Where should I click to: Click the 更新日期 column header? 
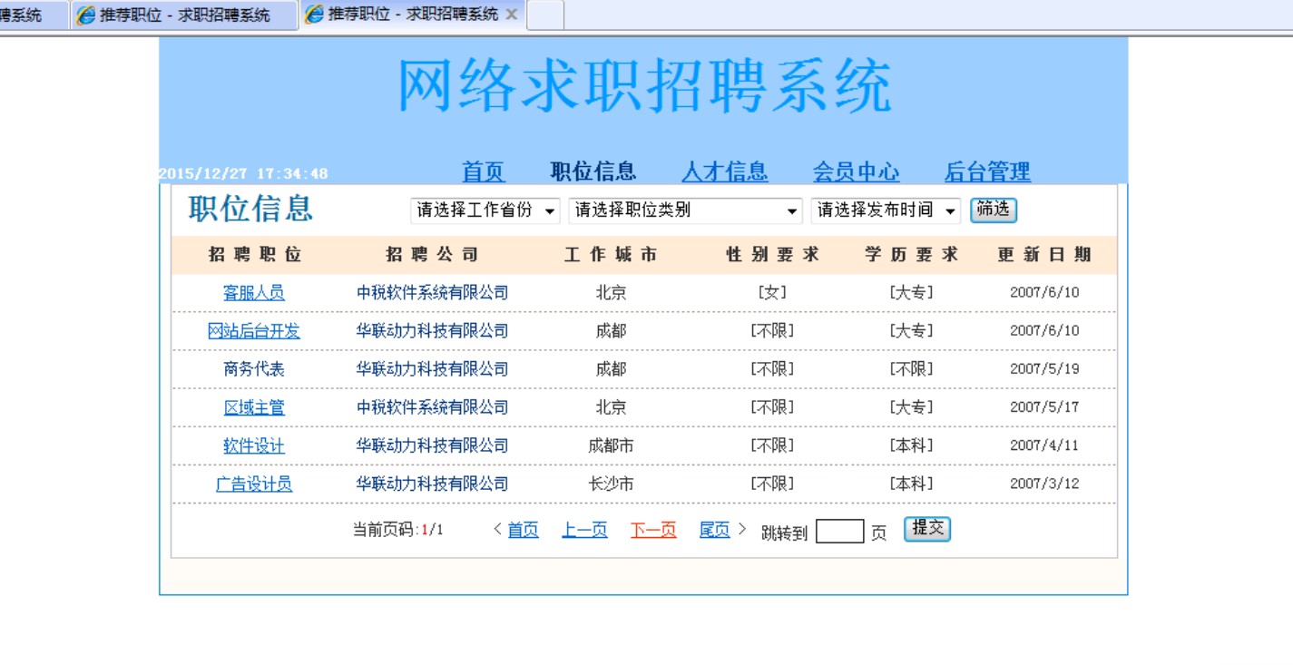[x=1044, y=255]
